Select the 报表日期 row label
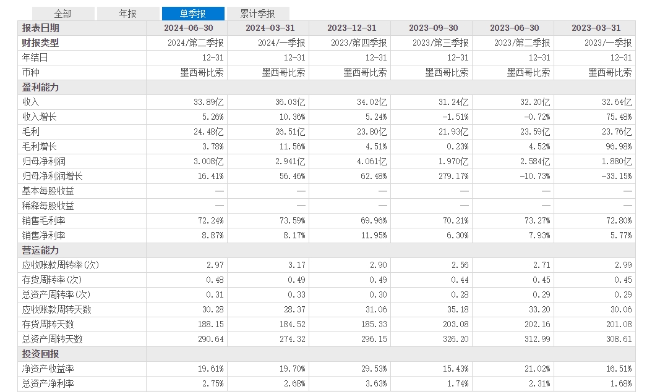Viewport: 647px width, 392px height. tap(40, 28)
